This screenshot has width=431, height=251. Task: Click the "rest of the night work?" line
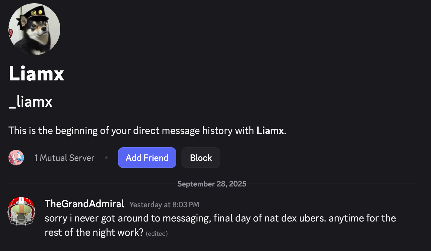(x=94, y=233)
